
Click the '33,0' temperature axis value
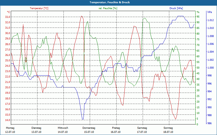click(7, 17)
